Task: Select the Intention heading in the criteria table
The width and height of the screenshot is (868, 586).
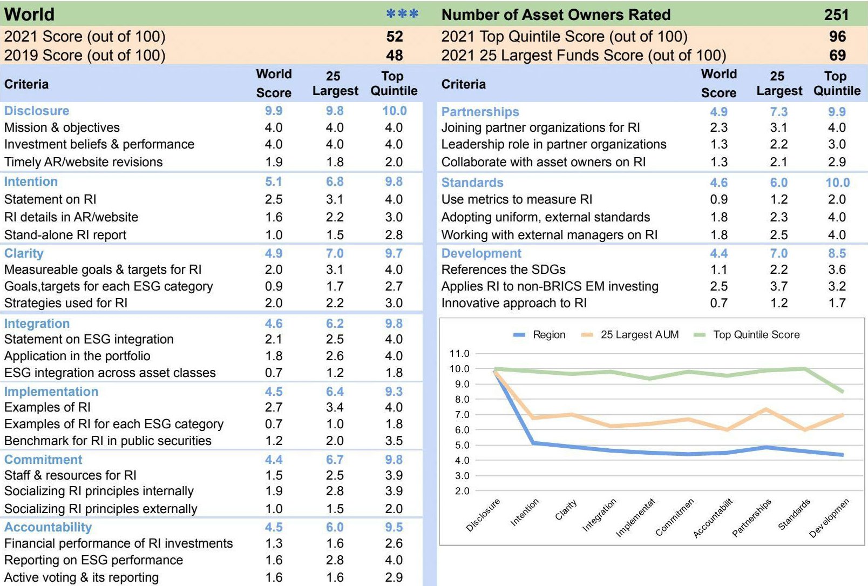Action: pyautogui.click(x=31, y=181)
